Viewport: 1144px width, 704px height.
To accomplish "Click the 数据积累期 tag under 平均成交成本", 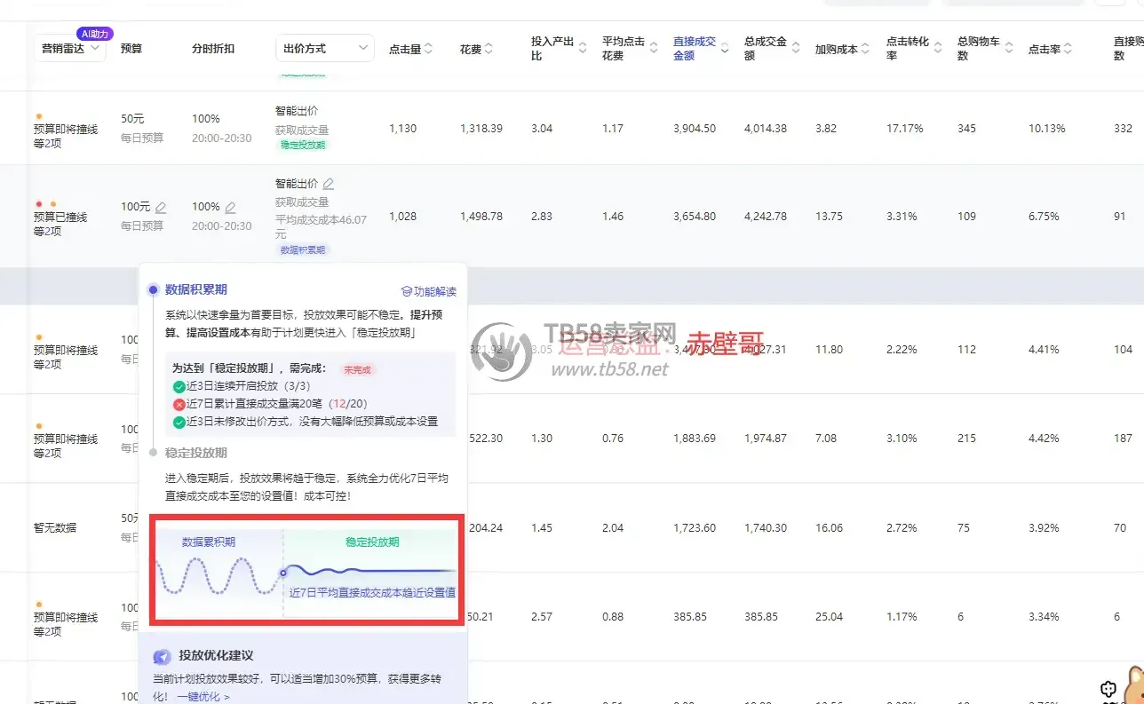I will [x=303, y=250].
